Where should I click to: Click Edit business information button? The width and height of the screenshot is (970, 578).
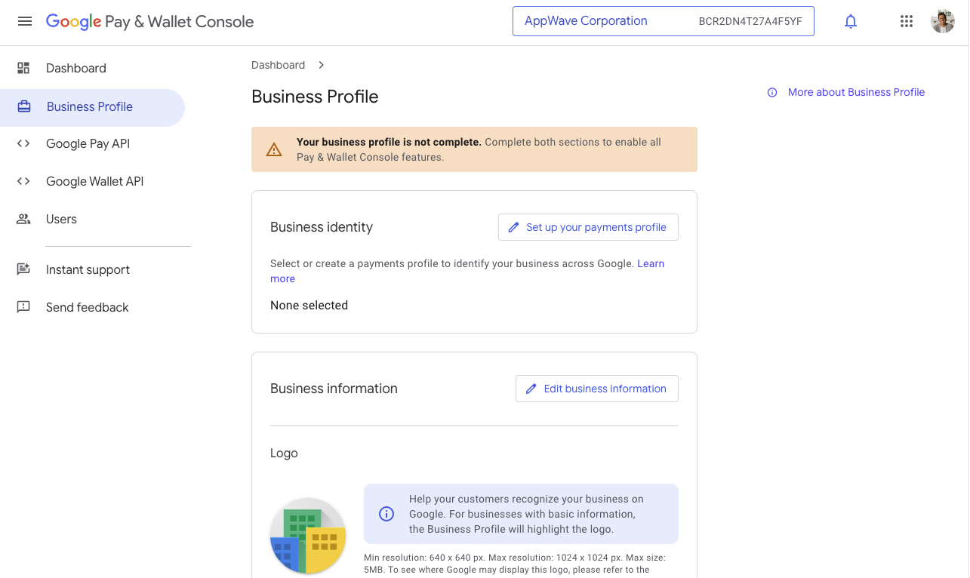pos(597,389)
